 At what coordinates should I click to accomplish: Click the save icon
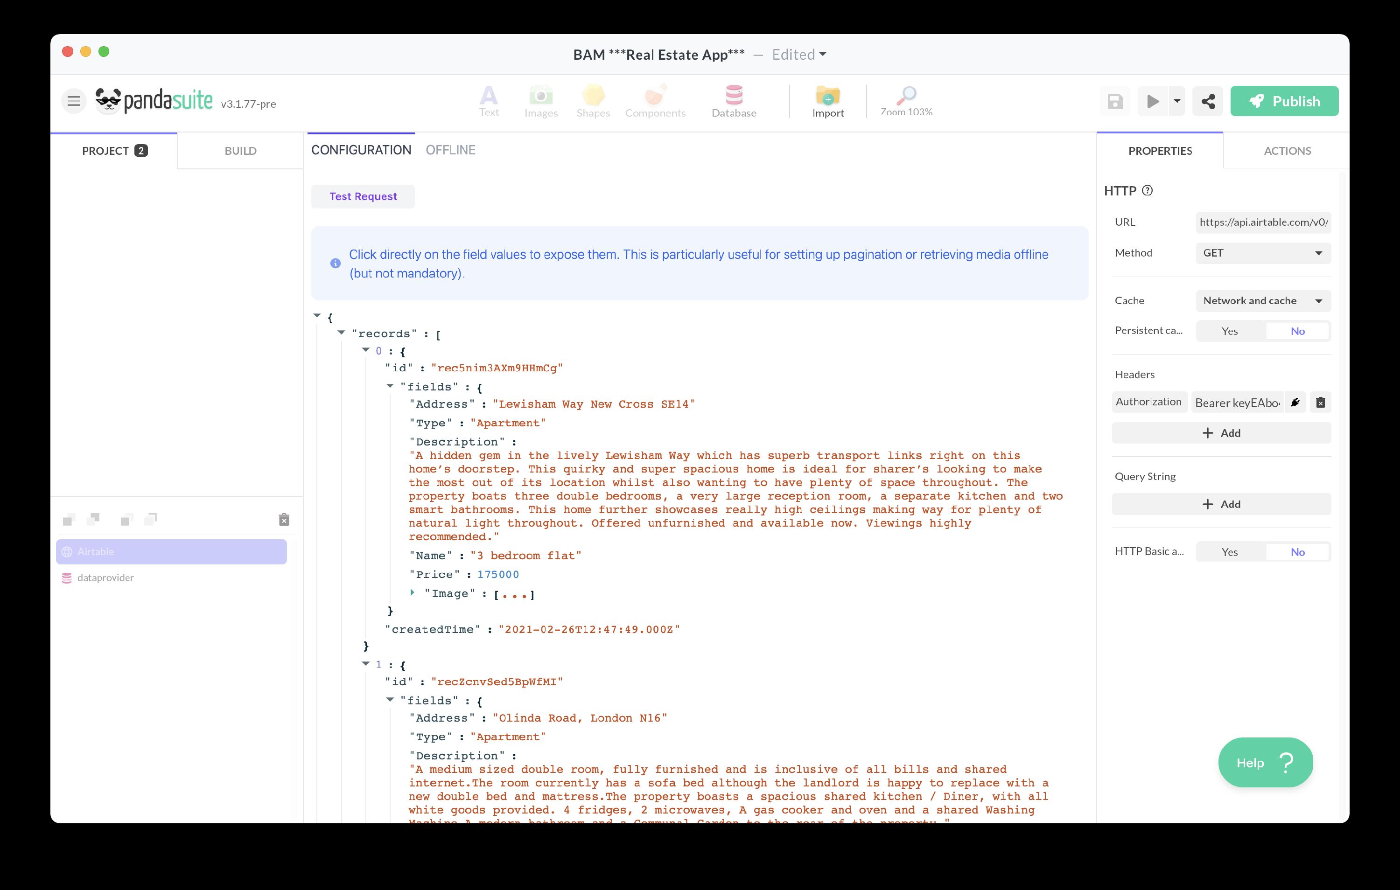pyautogui.click(x=1114, y=101)
